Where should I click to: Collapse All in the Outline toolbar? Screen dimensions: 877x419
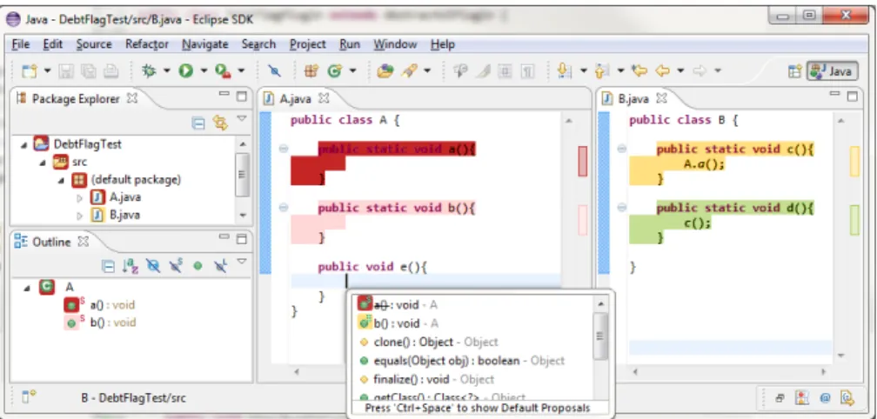pyautogui.click(x=108, y=267)
